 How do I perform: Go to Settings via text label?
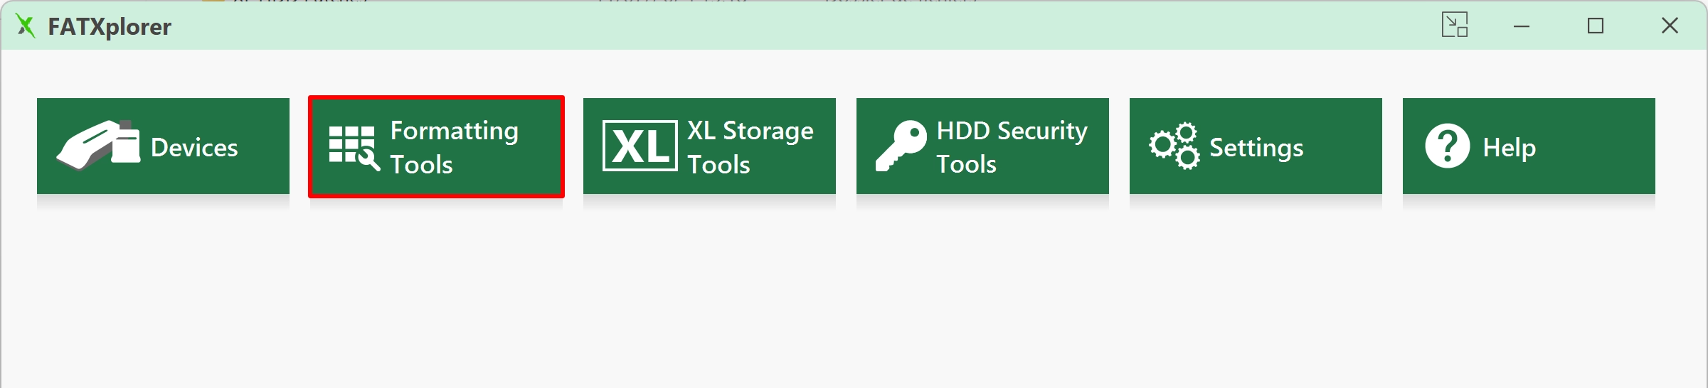pyautogui.click(x=1256, y=147)
